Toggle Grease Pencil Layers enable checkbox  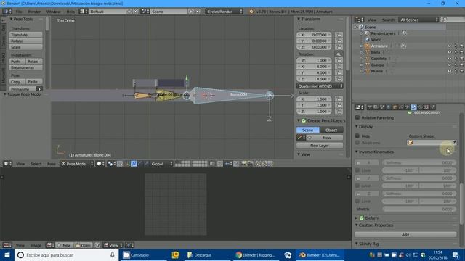pos(304,121)
